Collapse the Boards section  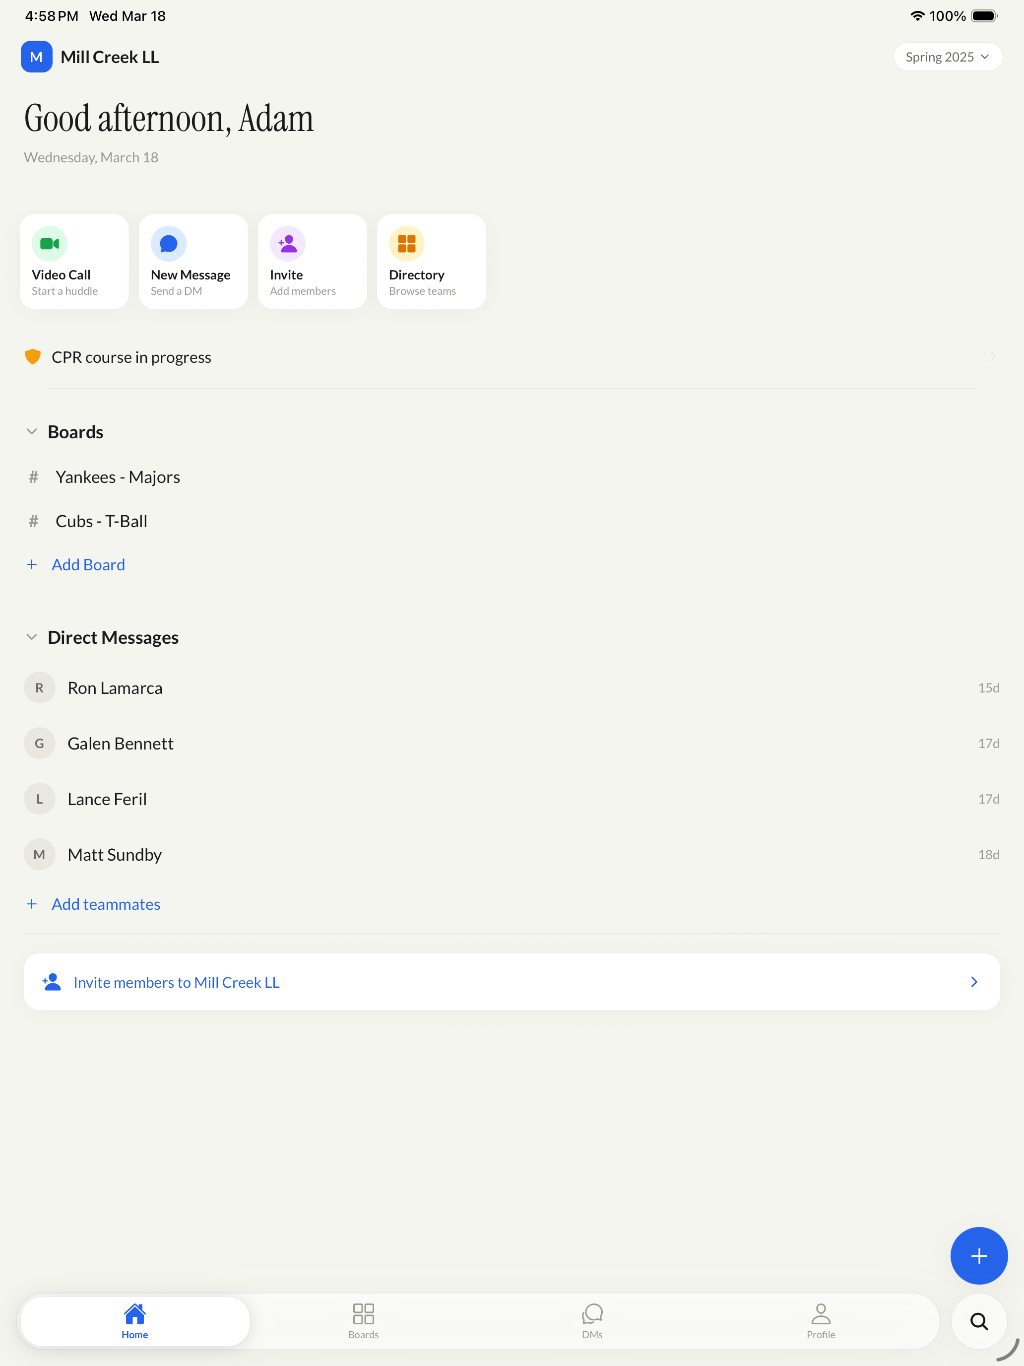[32, 432]
